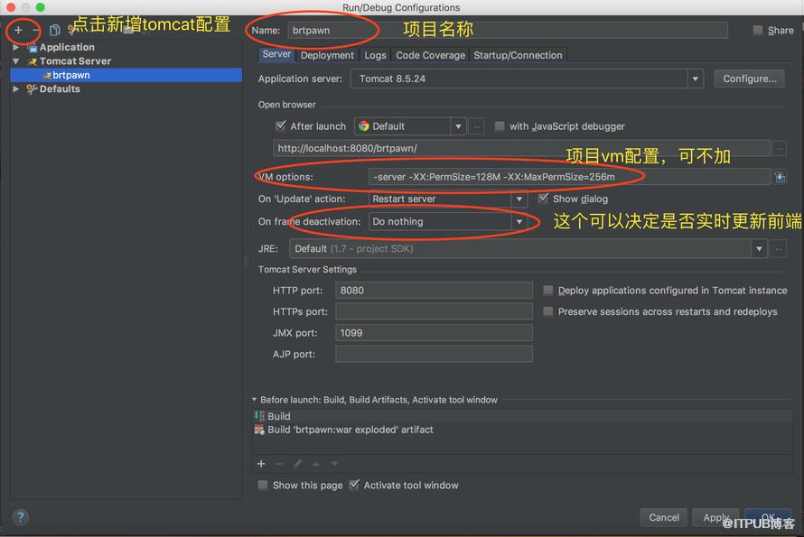Edit the selected Before launch task
The image size is (804, 537).
tap(297, 464)
